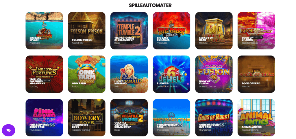Choose the Pyramyth Buy Pass game
This screenshot has height=139, width=296.
171,118
